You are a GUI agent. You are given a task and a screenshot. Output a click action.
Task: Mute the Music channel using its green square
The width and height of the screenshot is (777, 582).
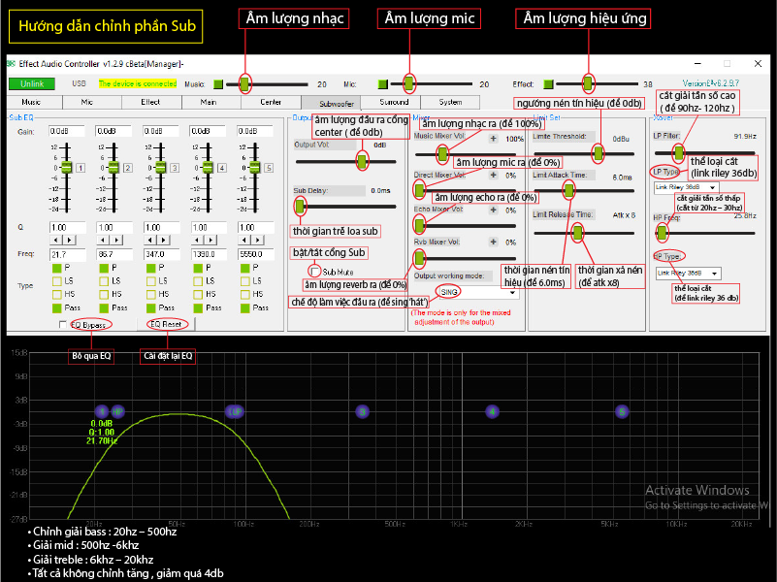pyautogui.click(x=218, y=84)
